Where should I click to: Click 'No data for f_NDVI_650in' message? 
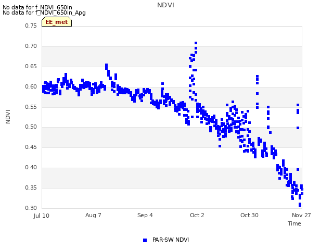(x=37, y=7)
